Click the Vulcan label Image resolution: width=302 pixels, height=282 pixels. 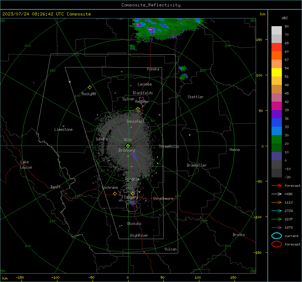[x=170, y=249]
